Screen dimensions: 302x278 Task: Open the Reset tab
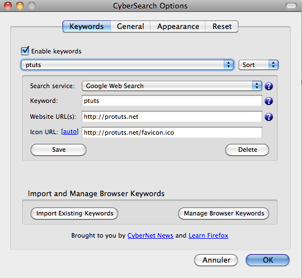click(222, 26)
